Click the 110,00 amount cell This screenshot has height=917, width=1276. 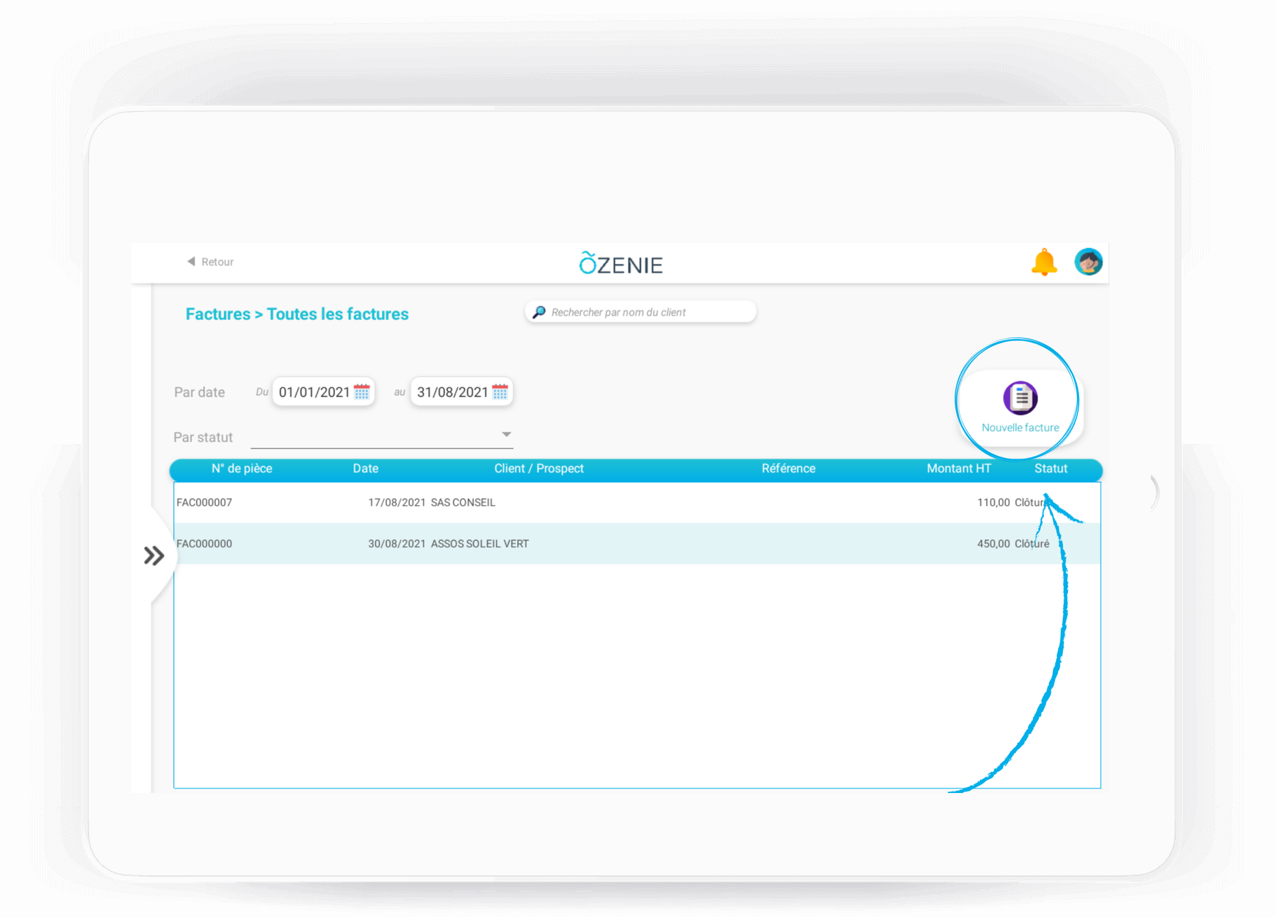click(994, 502)
